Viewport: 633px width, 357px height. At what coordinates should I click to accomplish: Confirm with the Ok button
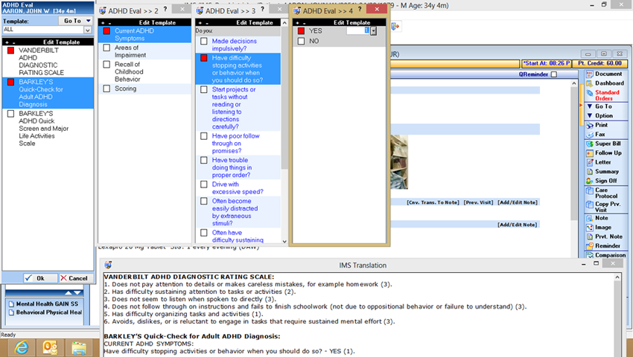tap(40, 278)
